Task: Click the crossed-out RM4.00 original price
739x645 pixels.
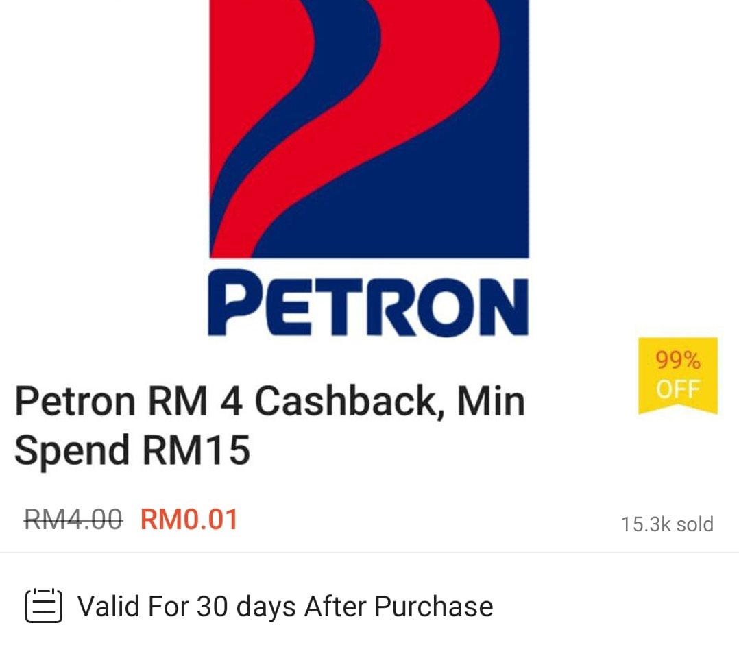Action: (x=73, y=520)
